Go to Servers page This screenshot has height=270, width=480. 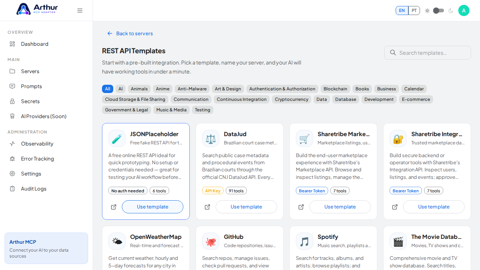(x=46, y=71)
